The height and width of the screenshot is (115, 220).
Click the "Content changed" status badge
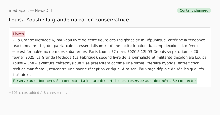194,10
